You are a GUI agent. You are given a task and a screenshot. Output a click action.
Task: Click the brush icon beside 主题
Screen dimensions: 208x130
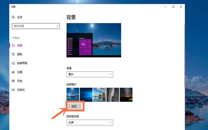[x=13, y=72]
